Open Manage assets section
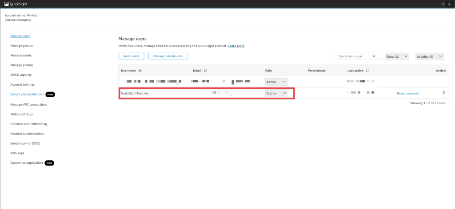Screen dimensions: 455x209 pos(21,55)
